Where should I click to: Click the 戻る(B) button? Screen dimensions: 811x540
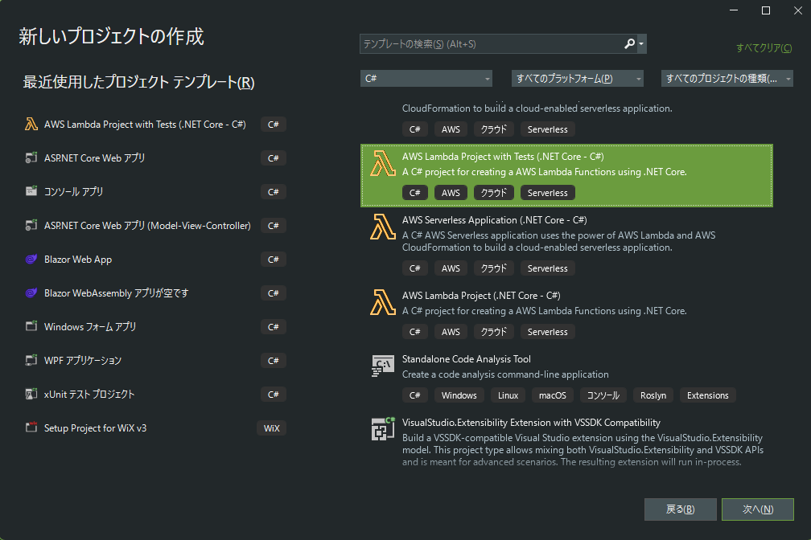tap(680, 509)
